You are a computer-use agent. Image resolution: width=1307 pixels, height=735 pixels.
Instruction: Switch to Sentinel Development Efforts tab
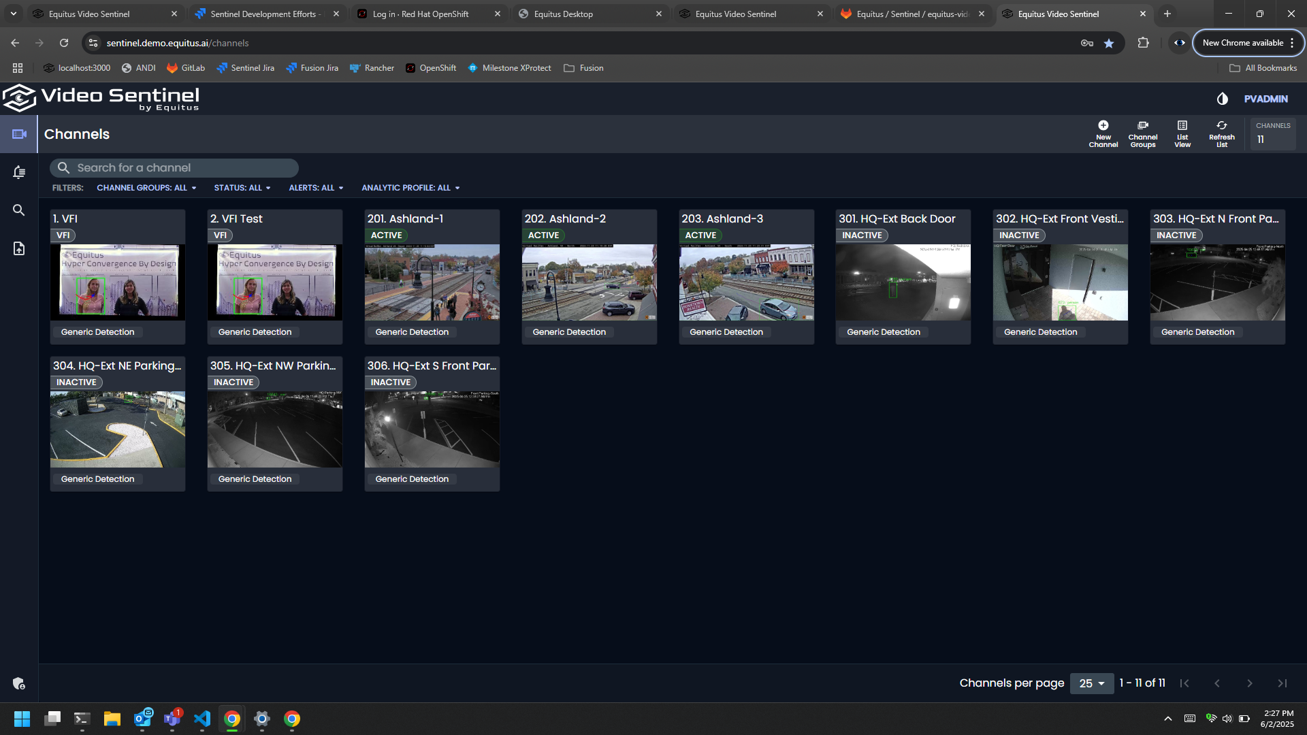(x=267, y=14)
